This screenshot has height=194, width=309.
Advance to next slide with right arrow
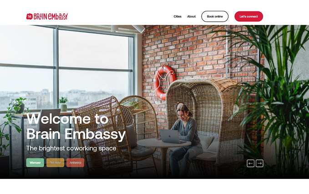click(x=259, y=163)
